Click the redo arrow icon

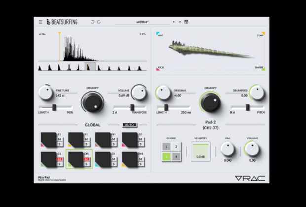(99, 22)
